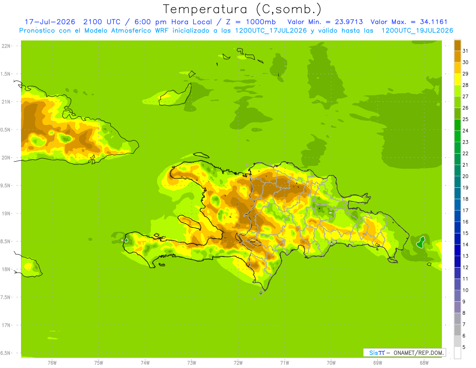Click the "17N" latitude label
Screen dimensions: 476x368
tap(6, 325)
